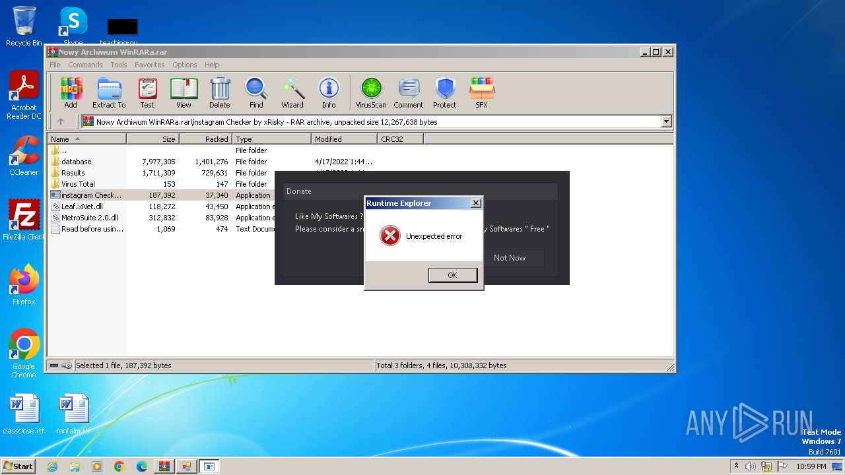Open the Favorites menu
The image size is (845, 475).
[150, 65]
